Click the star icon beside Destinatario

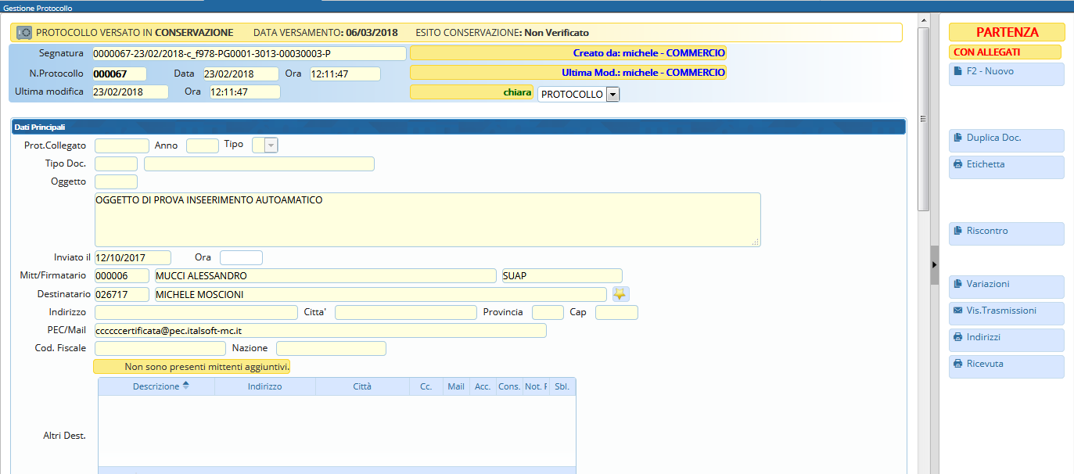click(x=620, y=294)
